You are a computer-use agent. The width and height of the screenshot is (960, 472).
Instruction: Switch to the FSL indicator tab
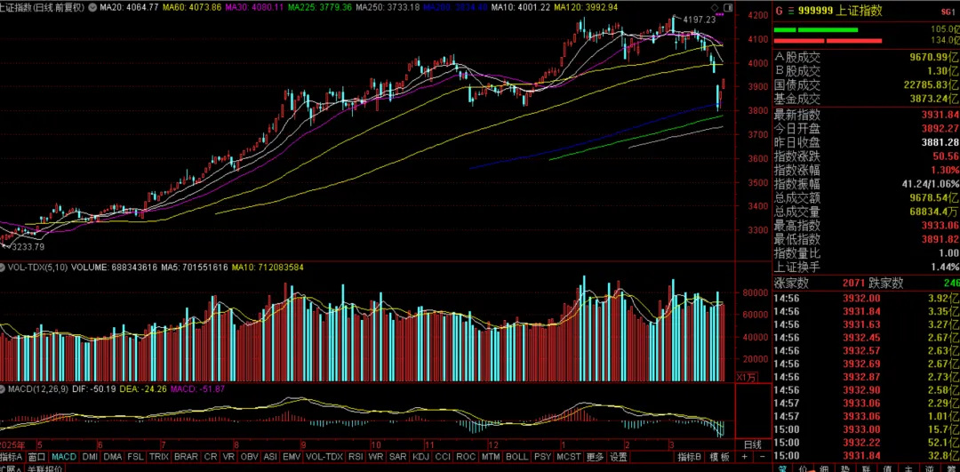(x=135, y=457)
